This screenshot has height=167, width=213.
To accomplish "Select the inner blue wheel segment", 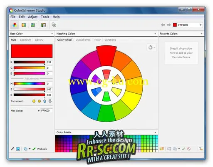I will click(96, 92).
